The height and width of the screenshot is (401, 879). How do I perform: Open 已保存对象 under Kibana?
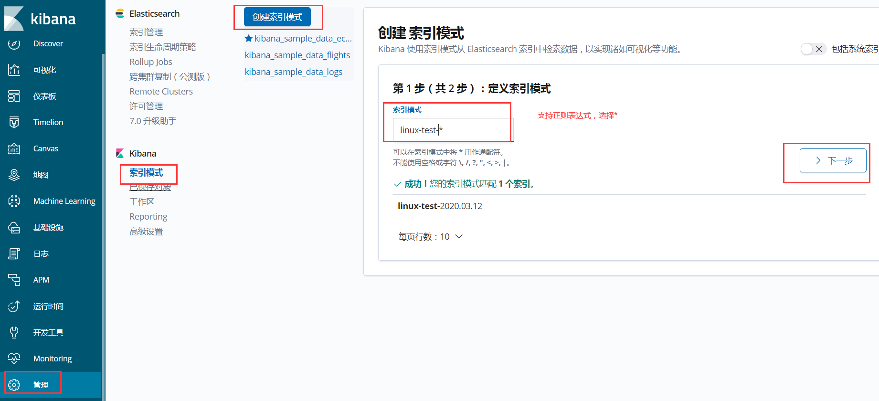point(150,187)
